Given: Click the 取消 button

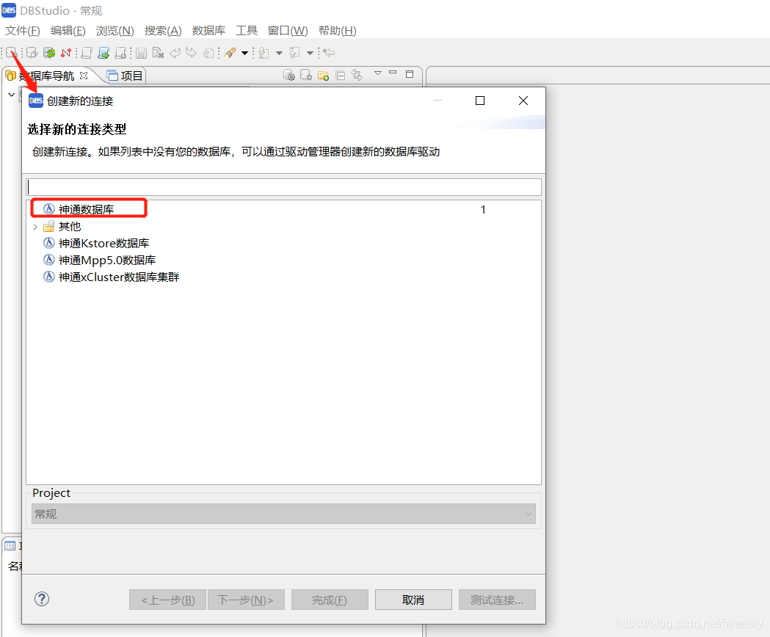Looking at the screenshot, I should 413,600.
